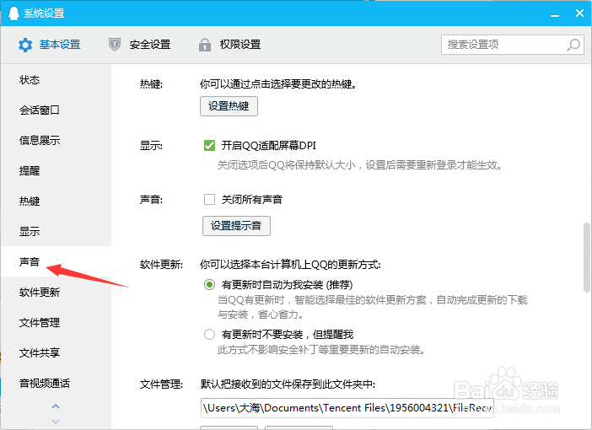Jump to 软件更新 in the sidebar
The height and width of the screenshot is (430, 592).
pyautogui.click(x=56, y=293)
